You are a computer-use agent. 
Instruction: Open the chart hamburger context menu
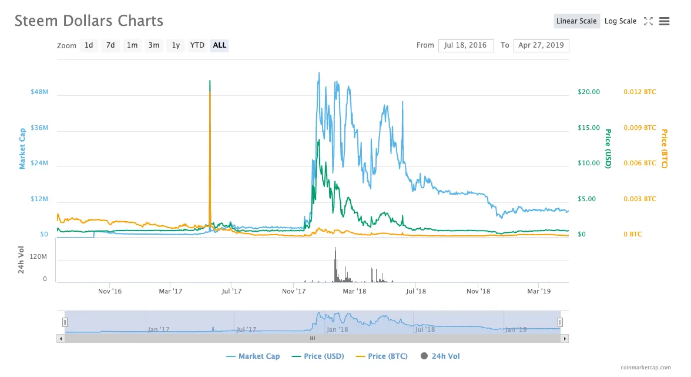click(664, 21)
